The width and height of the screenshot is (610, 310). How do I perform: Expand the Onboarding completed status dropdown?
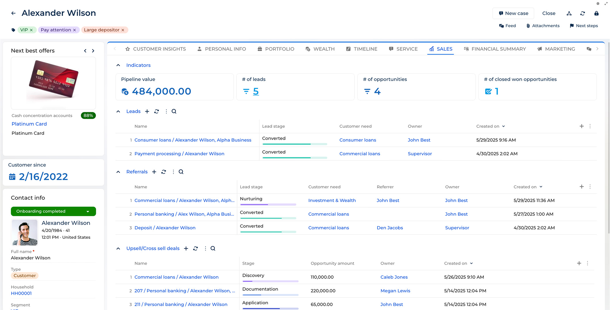point(88,211)
